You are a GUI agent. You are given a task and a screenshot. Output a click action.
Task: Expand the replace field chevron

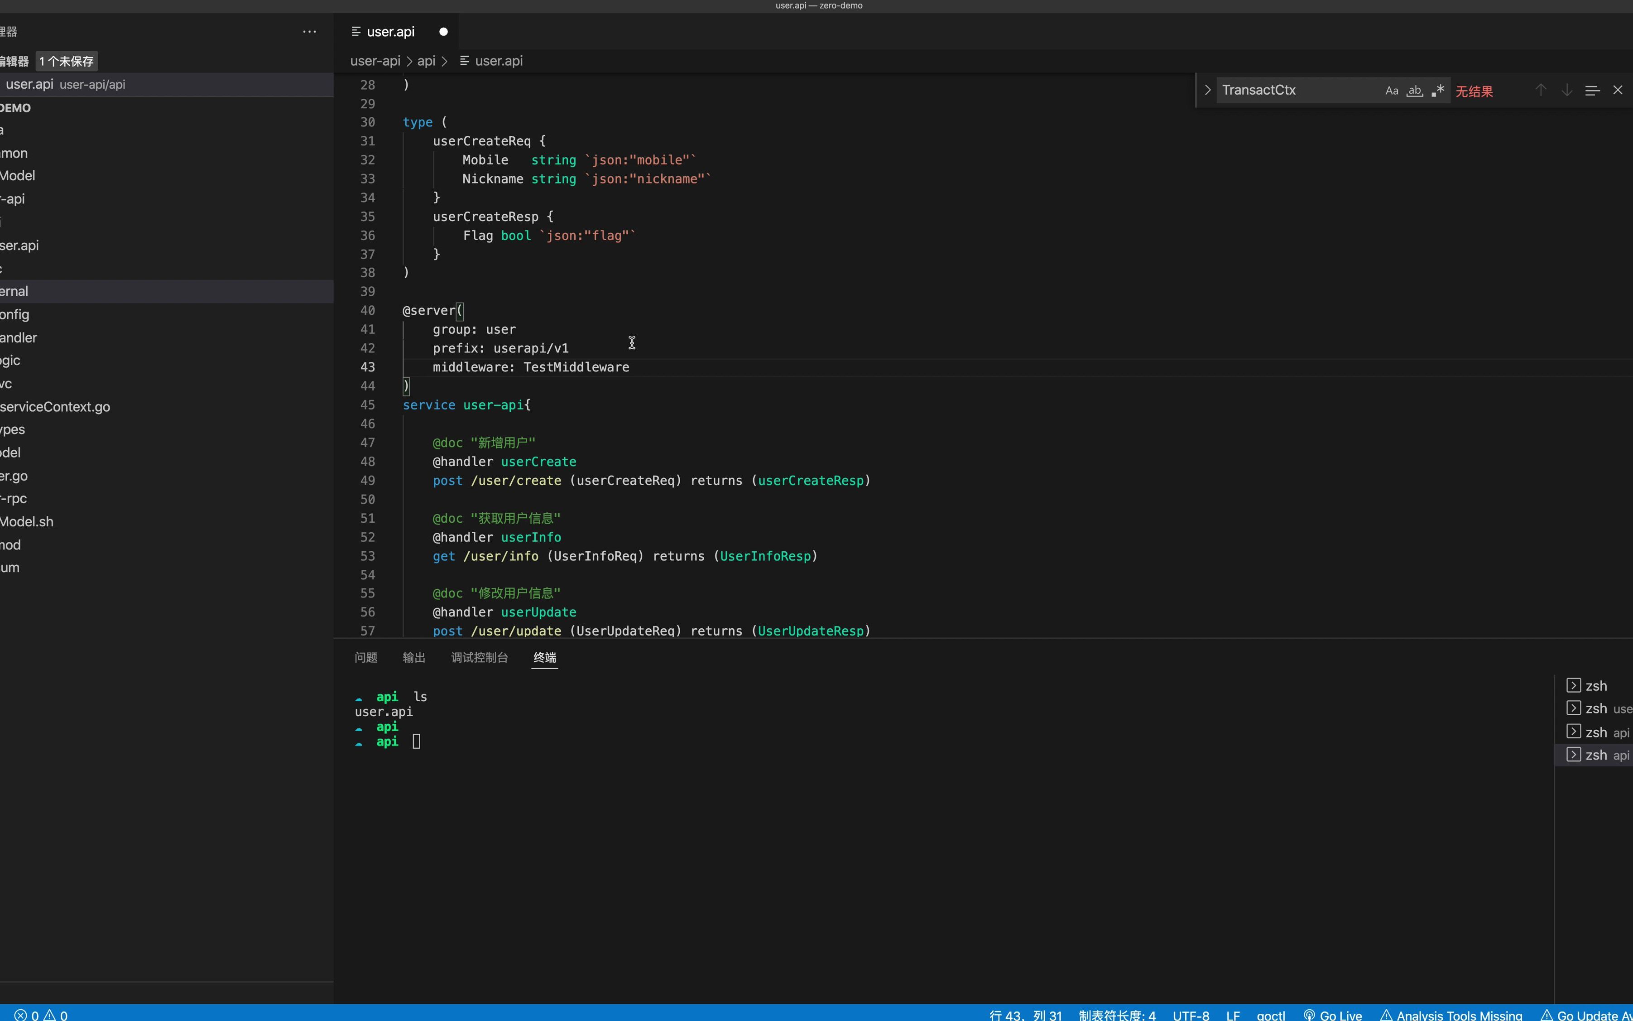tap(1207, 90)
